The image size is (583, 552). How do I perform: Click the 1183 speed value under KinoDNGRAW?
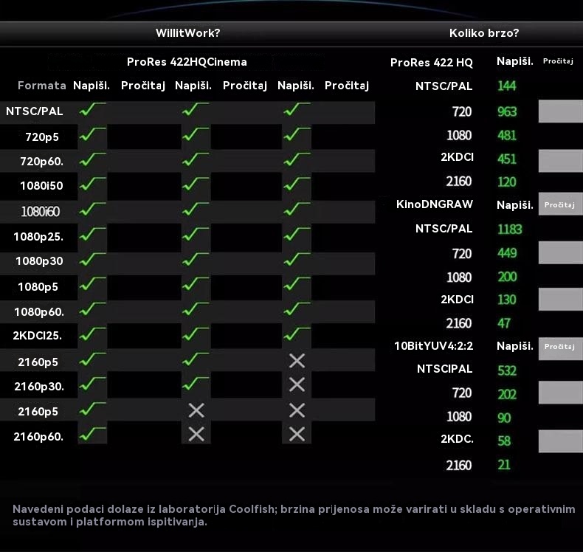pyautogui.click(x=509, y=229)
